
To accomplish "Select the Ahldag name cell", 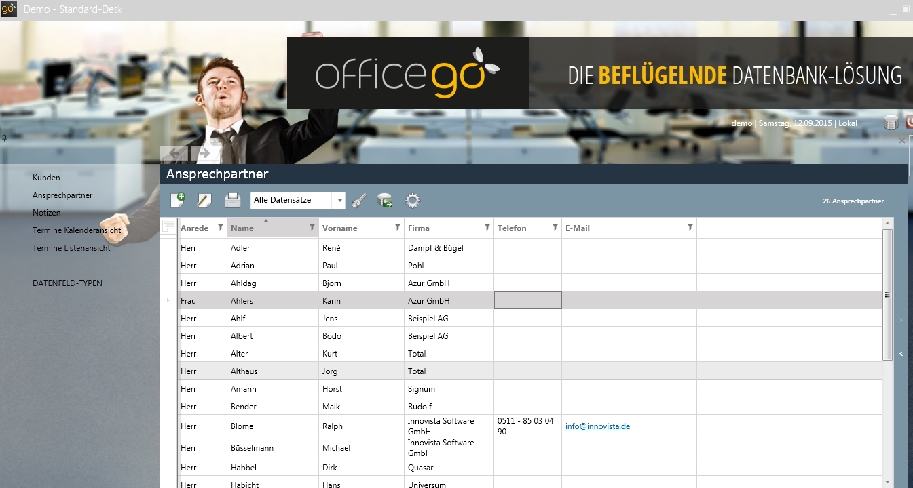I will [x=273, y=283].
